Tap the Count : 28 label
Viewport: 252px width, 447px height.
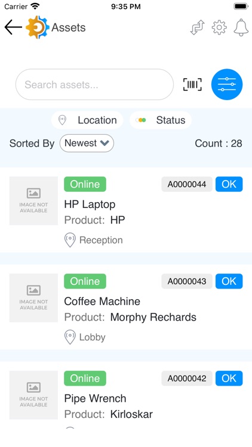pyautogui.click(x=219, y=144)
